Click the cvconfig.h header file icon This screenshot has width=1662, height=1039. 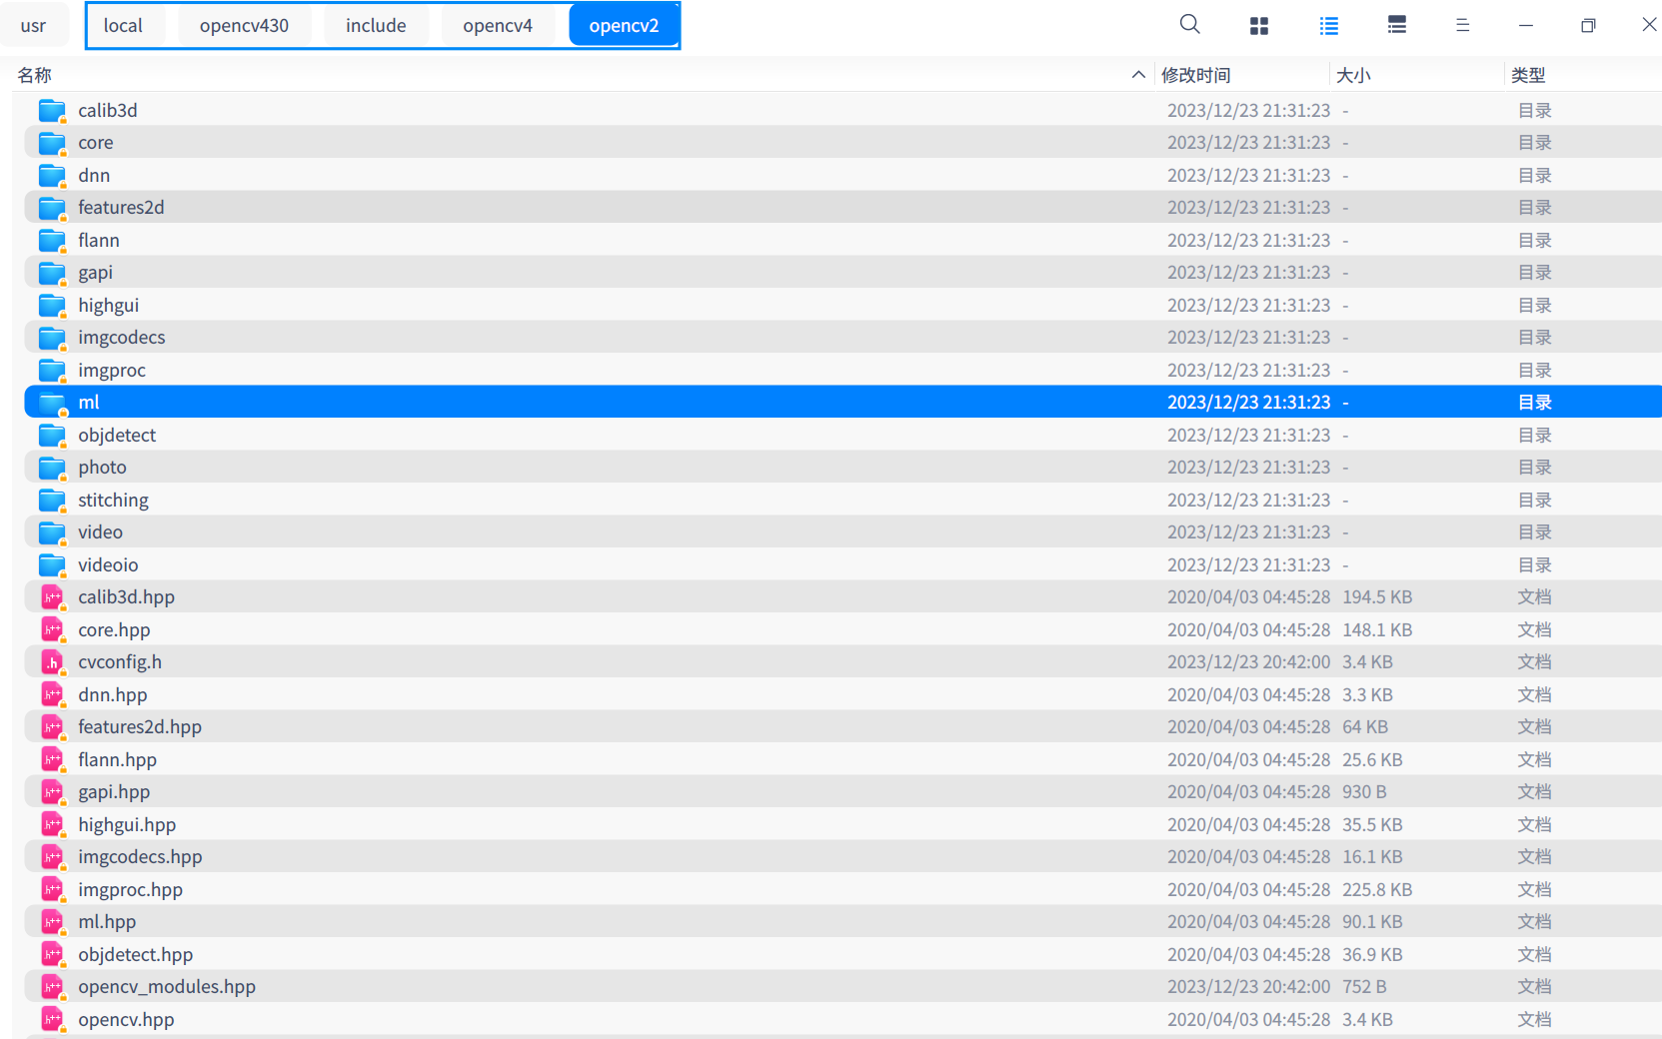coord(52,662)
